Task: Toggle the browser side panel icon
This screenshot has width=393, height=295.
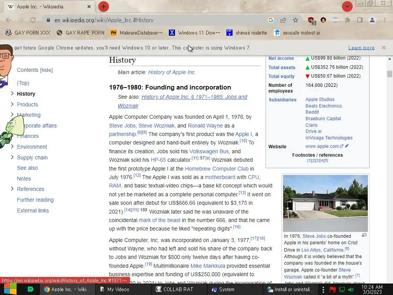Action: click(360, 20)
